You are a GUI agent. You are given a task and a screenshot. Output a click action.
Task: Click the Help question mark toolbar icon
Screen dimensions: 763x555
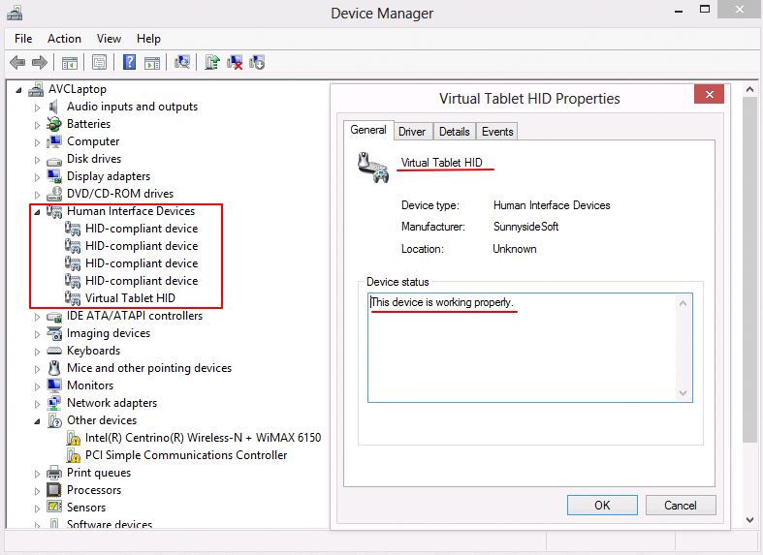(129, 63)
